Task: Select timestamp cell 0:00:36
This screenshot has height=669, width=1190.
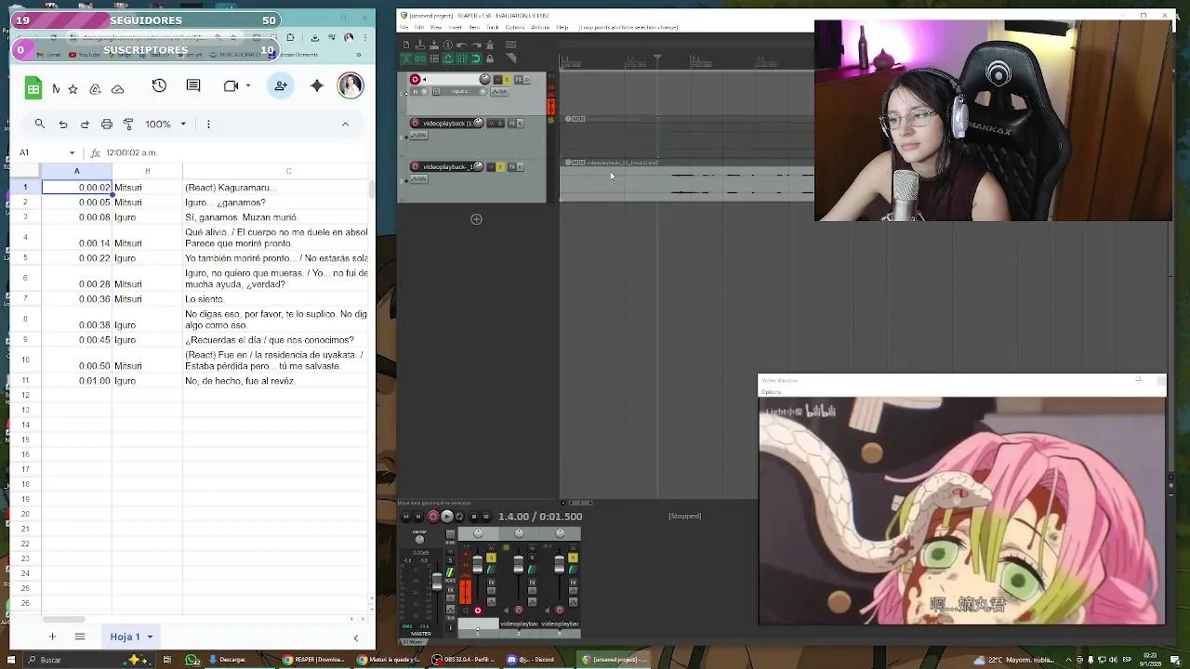Action: (x=77, y=299)
